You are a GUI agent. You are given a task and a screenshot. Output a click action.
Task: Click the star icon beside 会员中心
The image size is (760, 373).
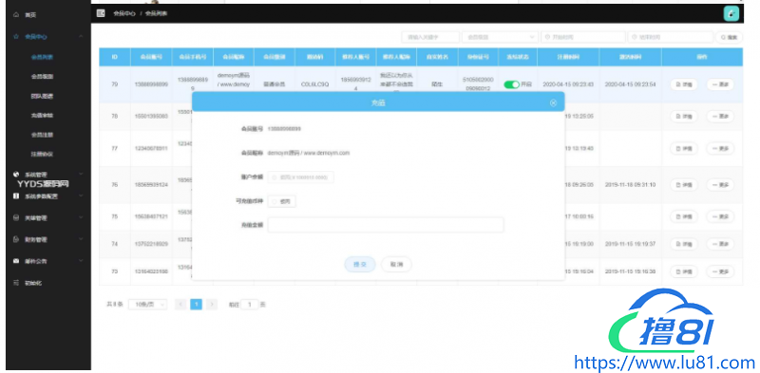pos(16,36)
